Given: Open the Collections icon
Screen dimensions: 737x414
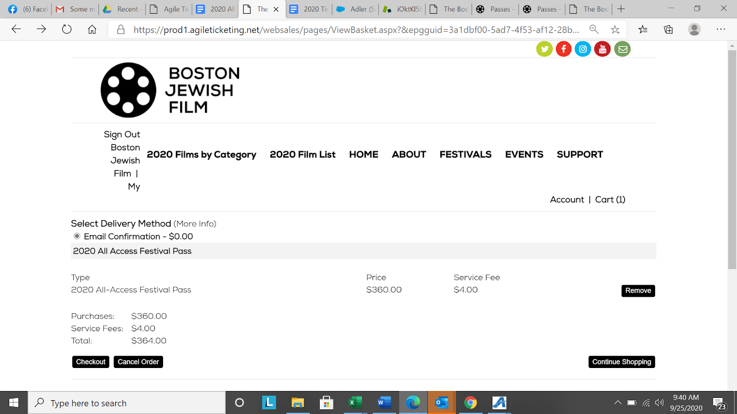Looking at the screenshot, I should coord(668,29).
